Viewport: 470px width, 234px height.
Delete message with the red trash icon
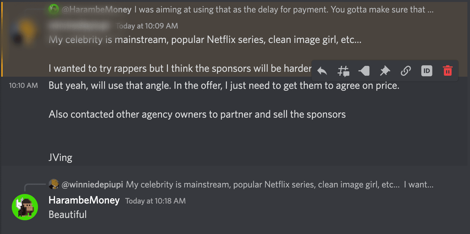(x=447, y=70)
